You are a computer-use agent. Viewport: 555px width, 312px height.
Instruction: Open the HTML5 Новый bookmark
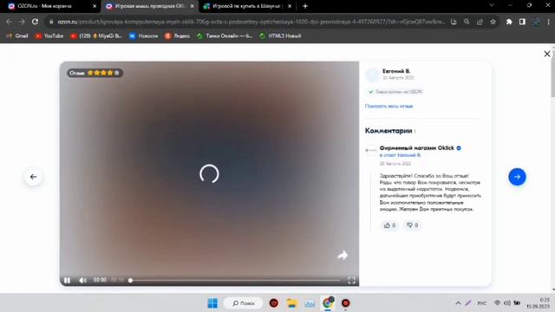pos(280,36)
